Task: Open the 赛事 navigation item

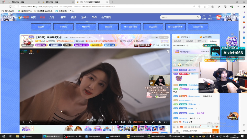Action: tap(63, 17)
